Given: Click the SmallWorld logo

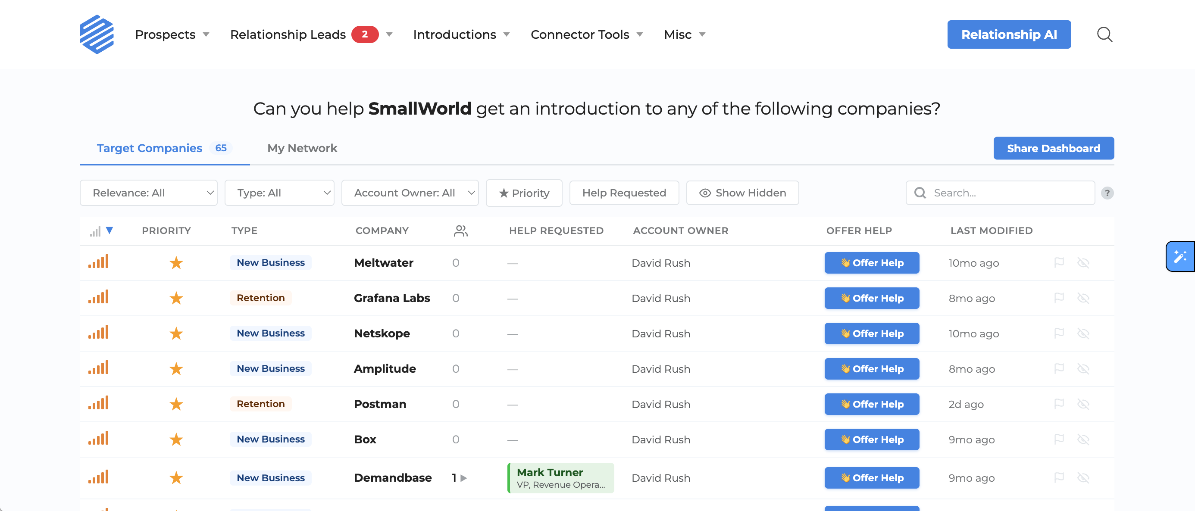Looking at the screenshot, I should click(x=97, y=34).
